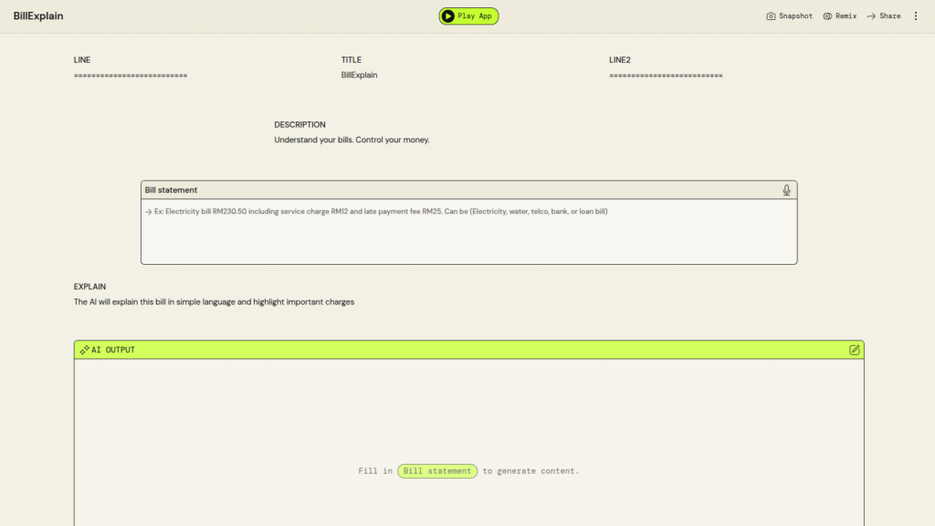This screenshot has width=935, height=526.
Task: Click the equals-sign divider under LINE
Action: [131, 75]
